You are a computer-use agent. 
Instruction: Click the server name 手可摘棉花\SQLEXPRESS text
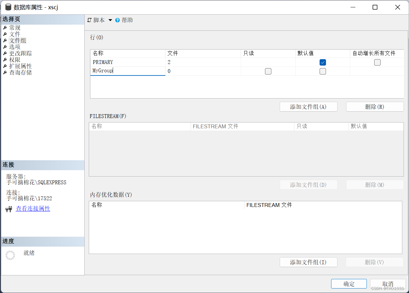pos(36,183)
